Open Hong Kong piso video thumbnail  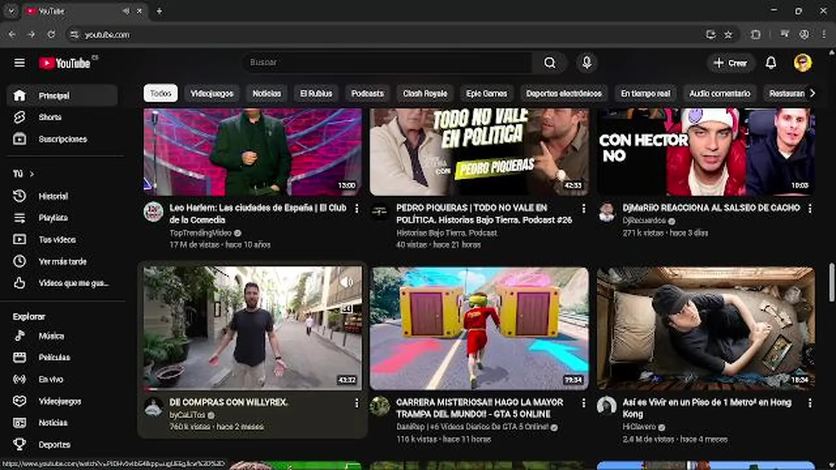706,328
